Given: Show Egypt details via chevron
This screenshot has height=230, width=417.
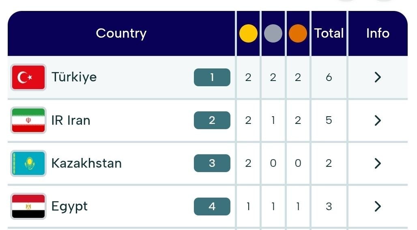Looking at the screenshot, I should pyautogui.click(x=378, y=207).
